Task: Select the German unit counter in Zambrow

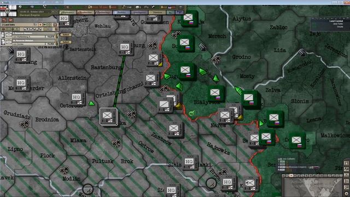Action: (175, 130)
